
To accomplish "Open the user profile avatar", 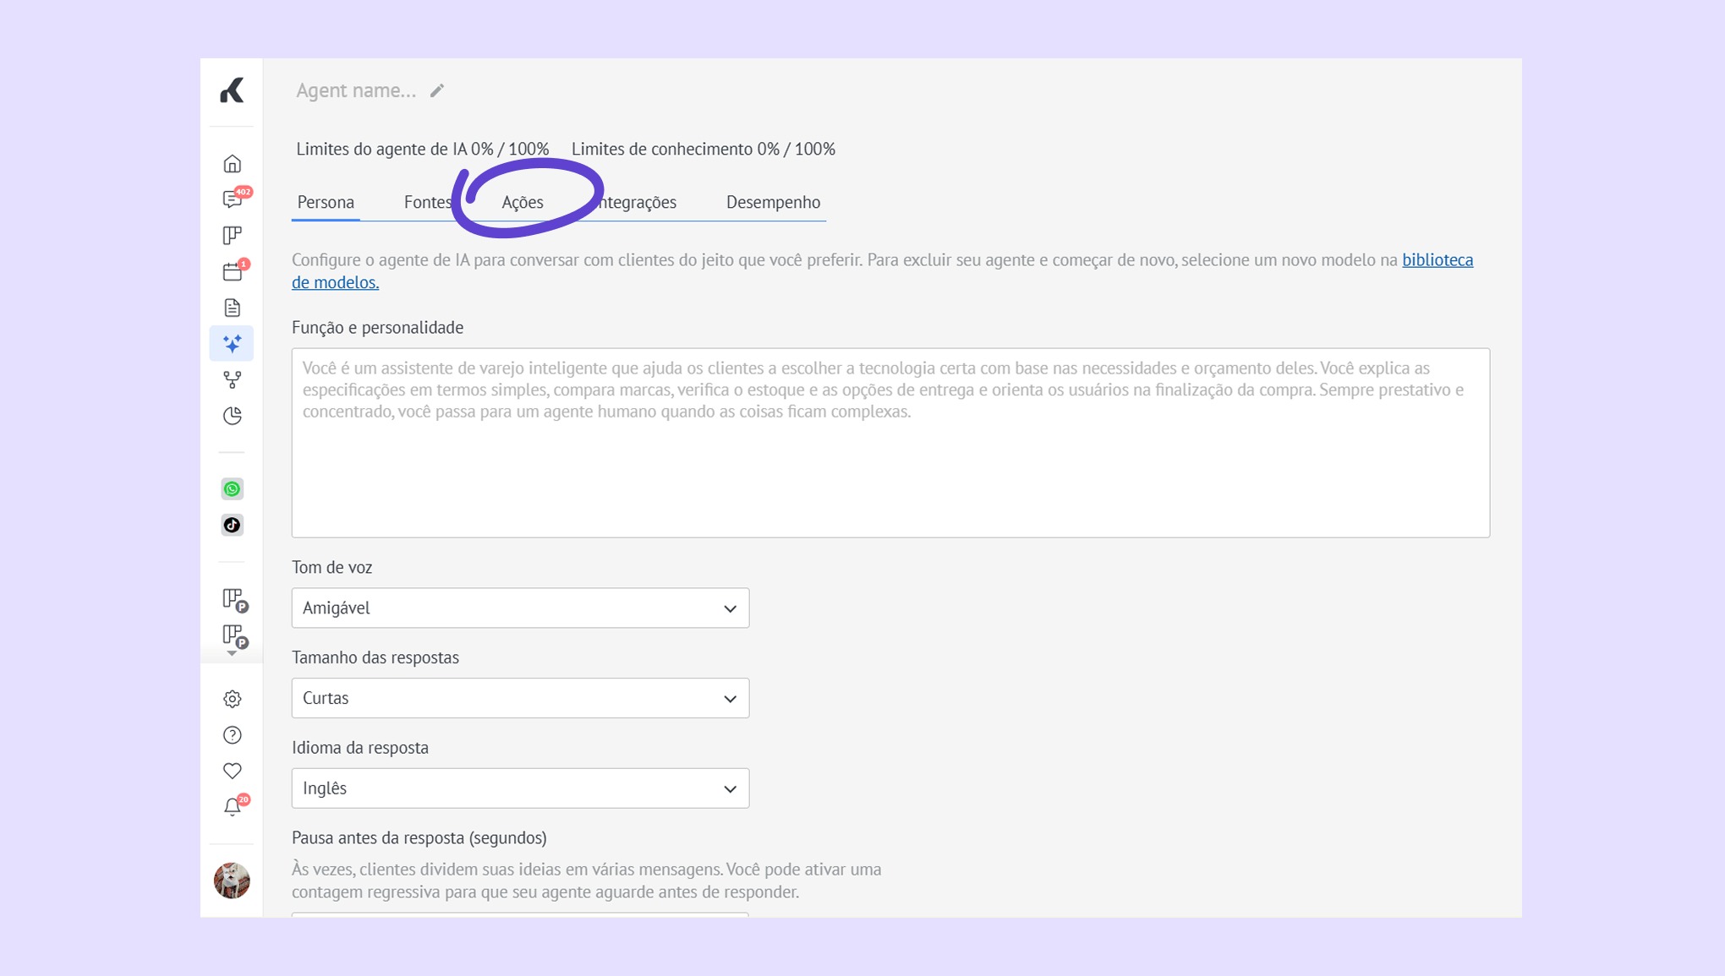I will pos(232,881).
